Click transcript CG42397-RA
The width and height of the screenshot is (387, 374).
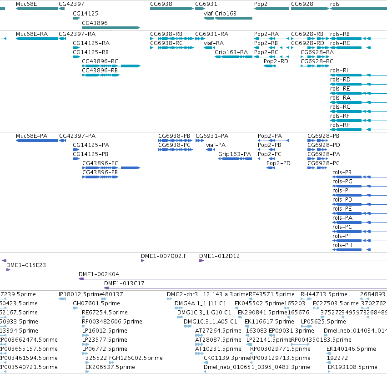tap(77, 34)
